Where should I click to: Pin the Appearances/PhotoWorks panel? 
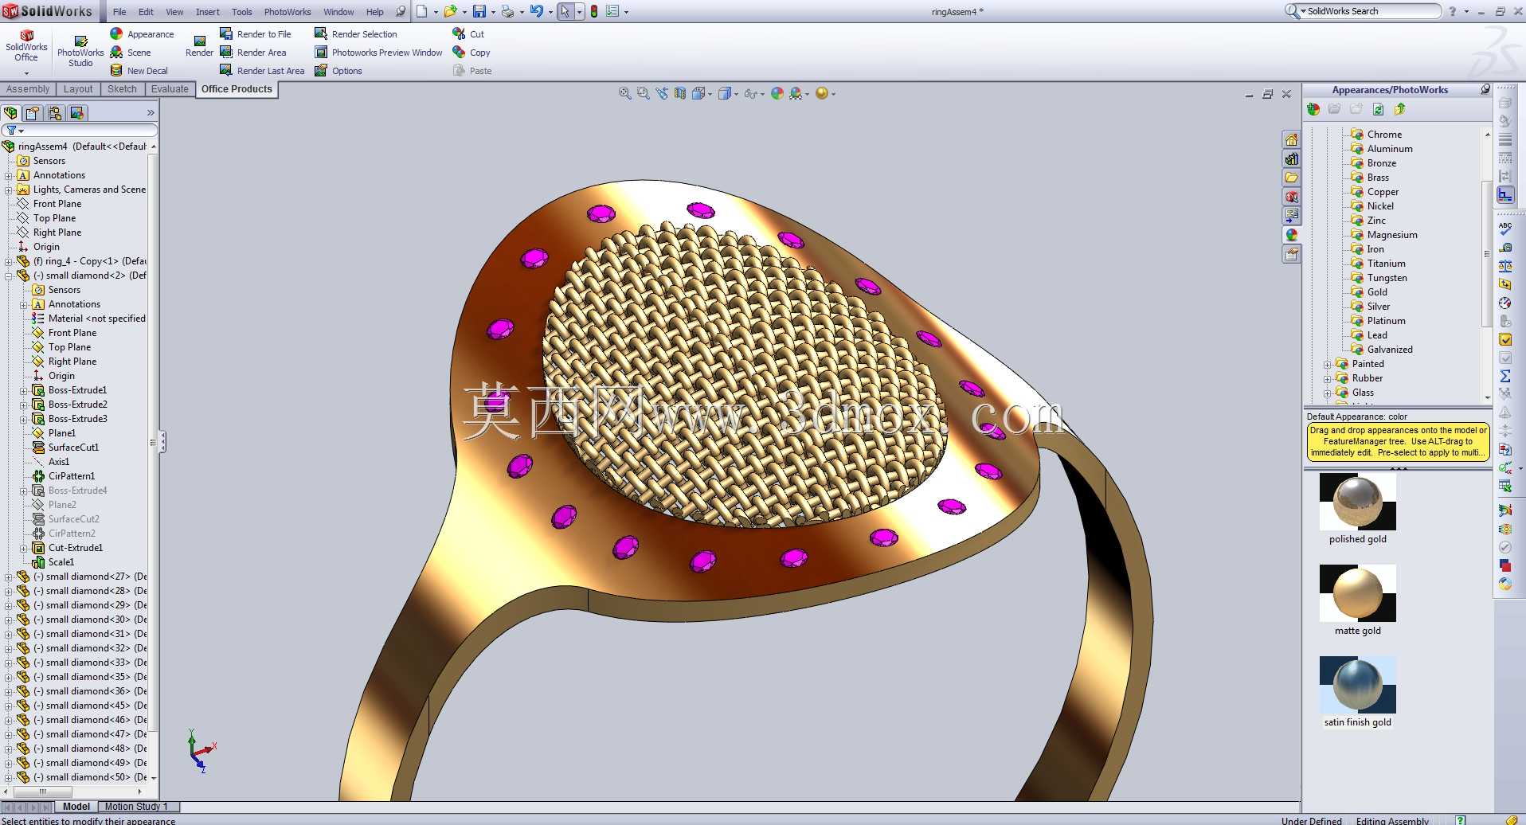coord(1485,89)
